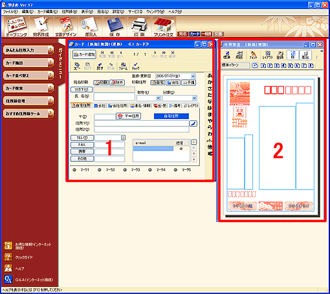330x294 pixels.
Task: Click the コピー icon in the card toolbar
Action: click(77, 66)
